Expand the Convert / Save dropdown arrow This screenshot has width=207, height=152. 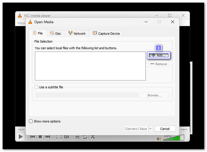150,129
